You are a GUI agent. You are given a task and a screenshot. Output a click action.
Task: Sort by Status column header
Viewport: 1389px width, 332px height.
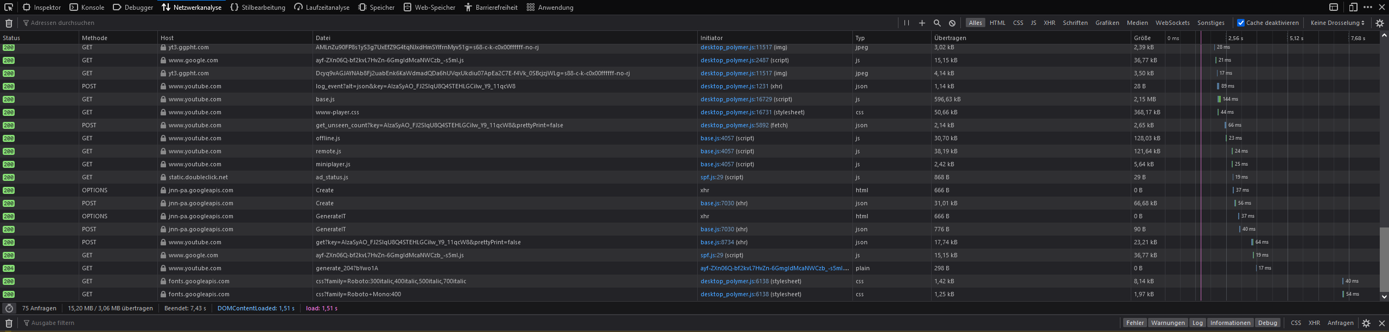pyautogui.click(x=39, y=38)
